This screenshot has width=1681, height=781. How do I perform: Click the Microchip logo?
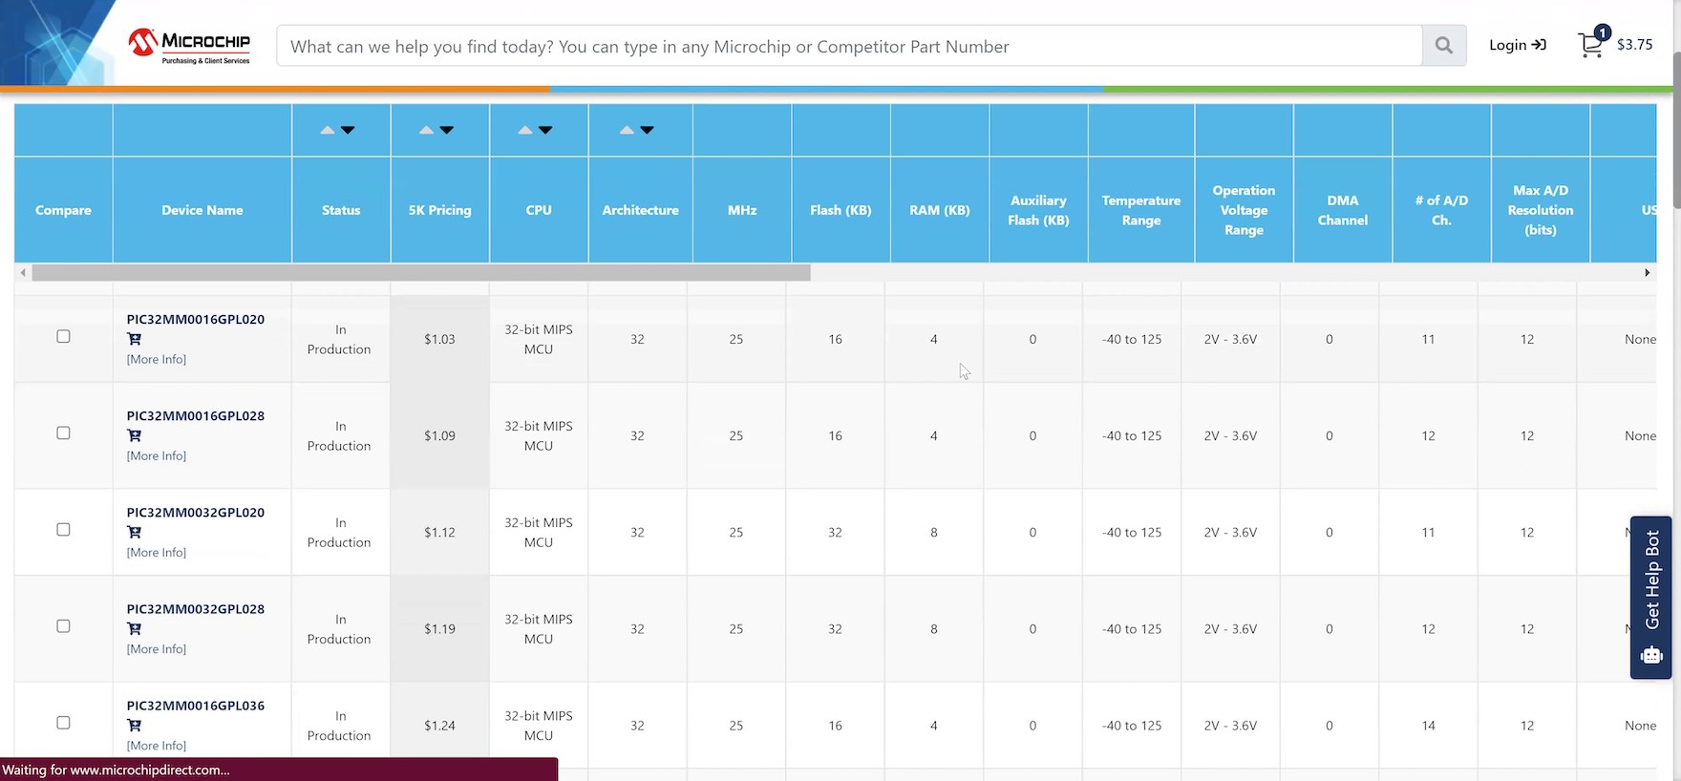(190, 45)
